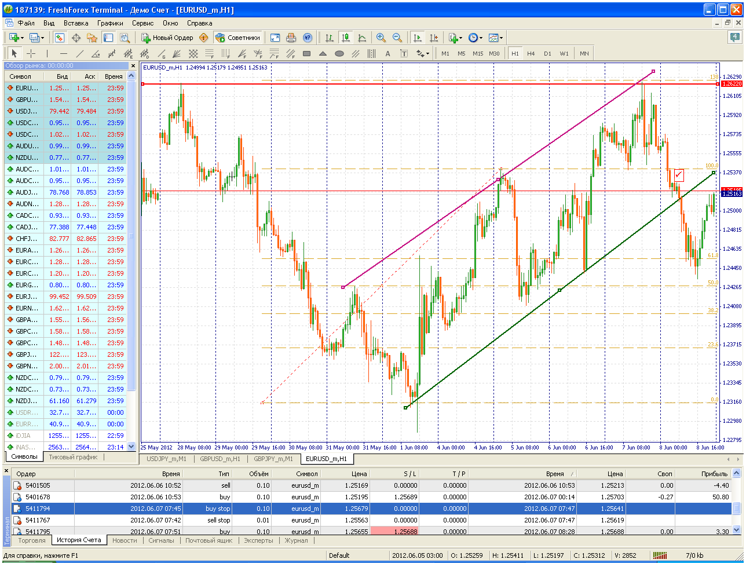Viewport: 746px width, 563px height.
Task: Switch chart to Line Chart mode
Action: click(362, 38)
